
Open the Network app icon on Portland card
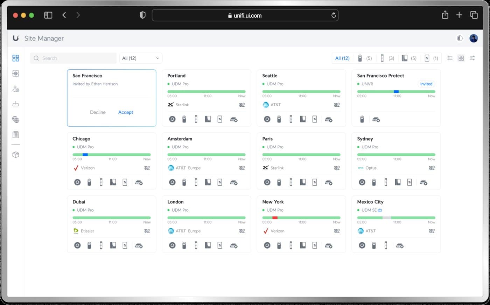(x=172, y=119)
